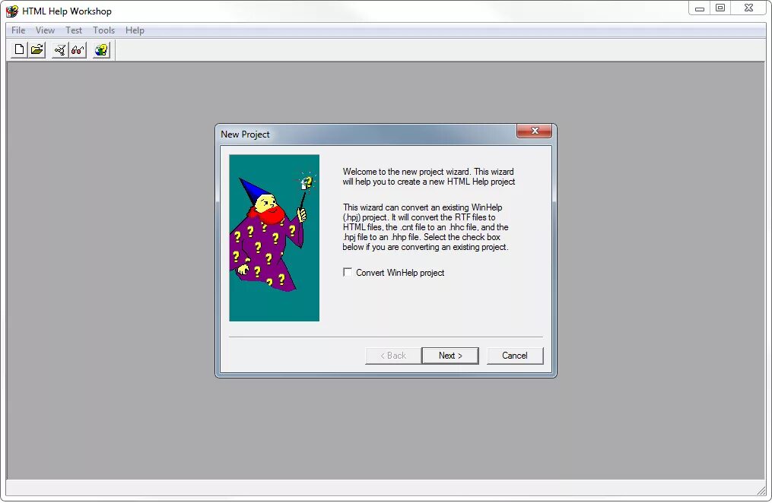Minimize the HTML Help Workshop window
The width and height of the screenshot is (772, 503).
pyautogui.click(x=700, y=8)
